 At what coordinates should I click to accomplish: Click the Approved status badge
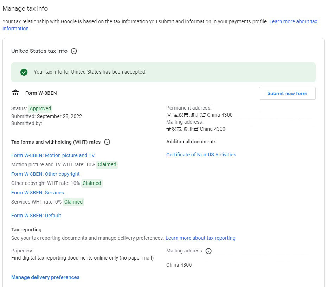click(40, 108)
